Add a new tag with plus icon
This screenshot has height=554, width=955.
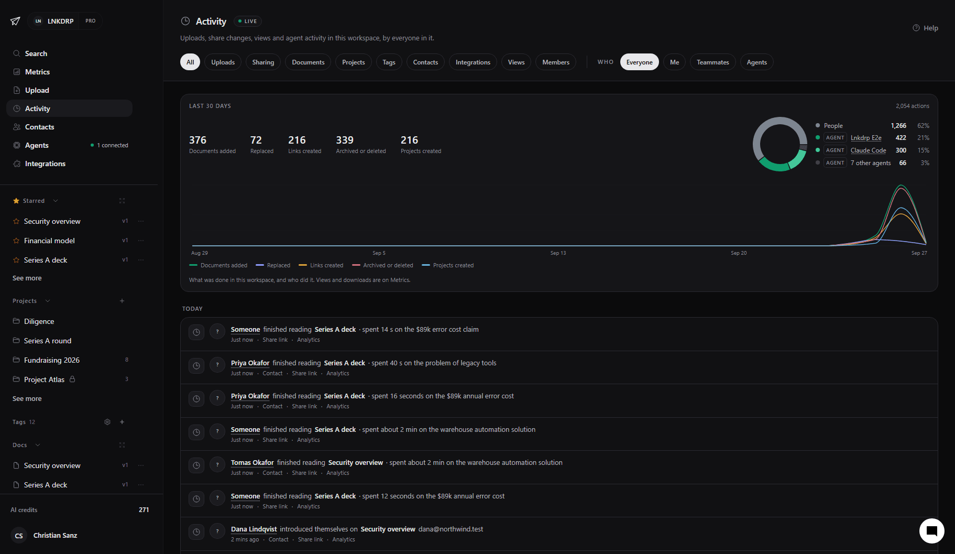point(122,422)
